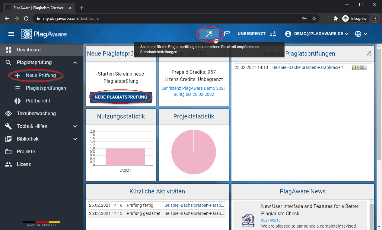Click the Projekte folder icon
The width and height of the screenshot is (382, 230).
(x=8, y=152)
